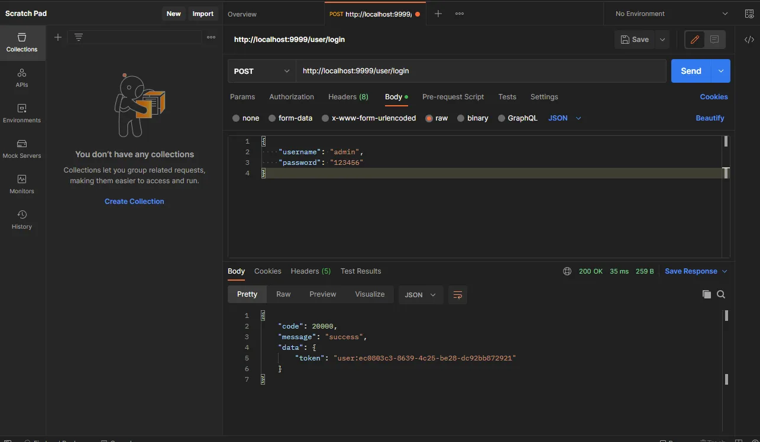Open the request Cookies link
Screen dimensions: 760x442
[x=714, y=97]
